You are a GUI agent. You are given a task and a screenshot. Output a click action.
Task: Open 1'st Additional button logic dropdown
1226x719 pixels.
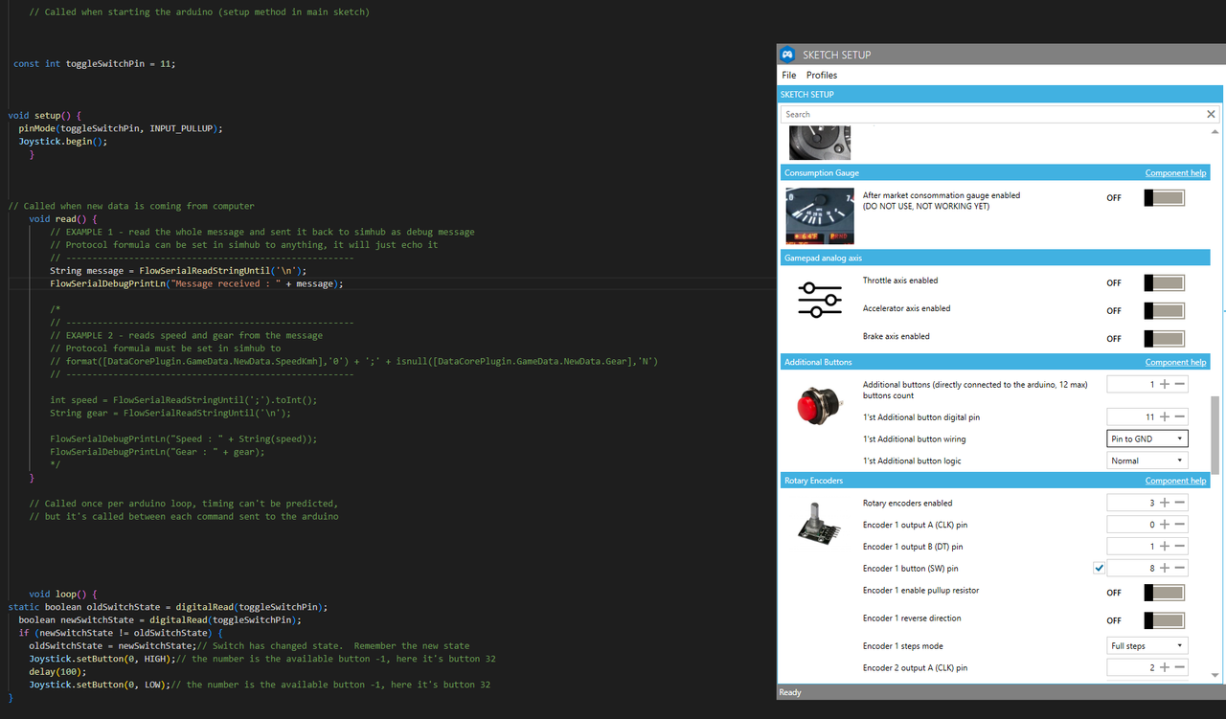[1147, 461]
